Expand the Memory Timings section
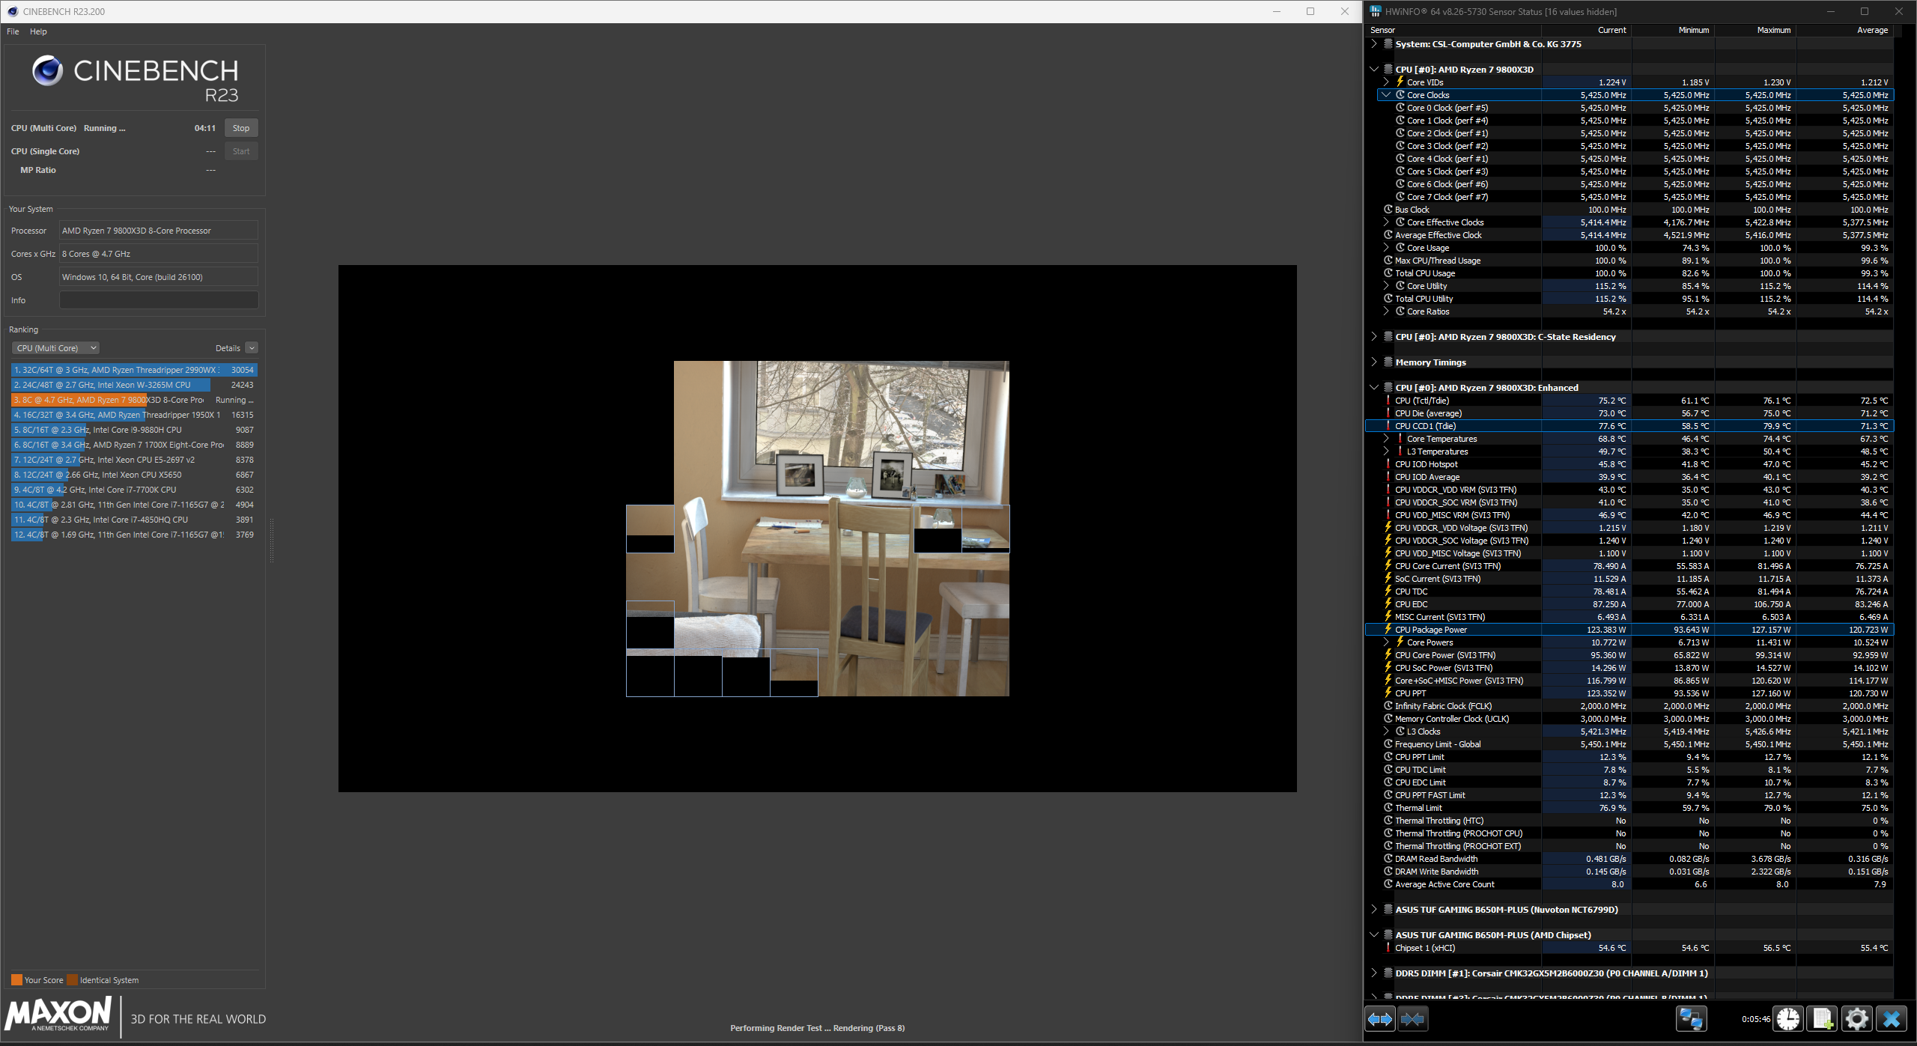This screenshot has height=1046, width=1917. pyautogui.click(x=1375, y=362)
